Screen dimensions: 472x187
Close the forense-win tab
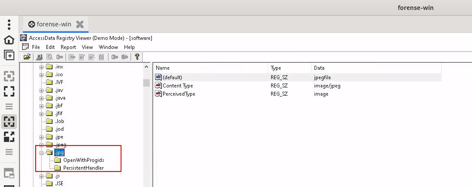[80, 24]
